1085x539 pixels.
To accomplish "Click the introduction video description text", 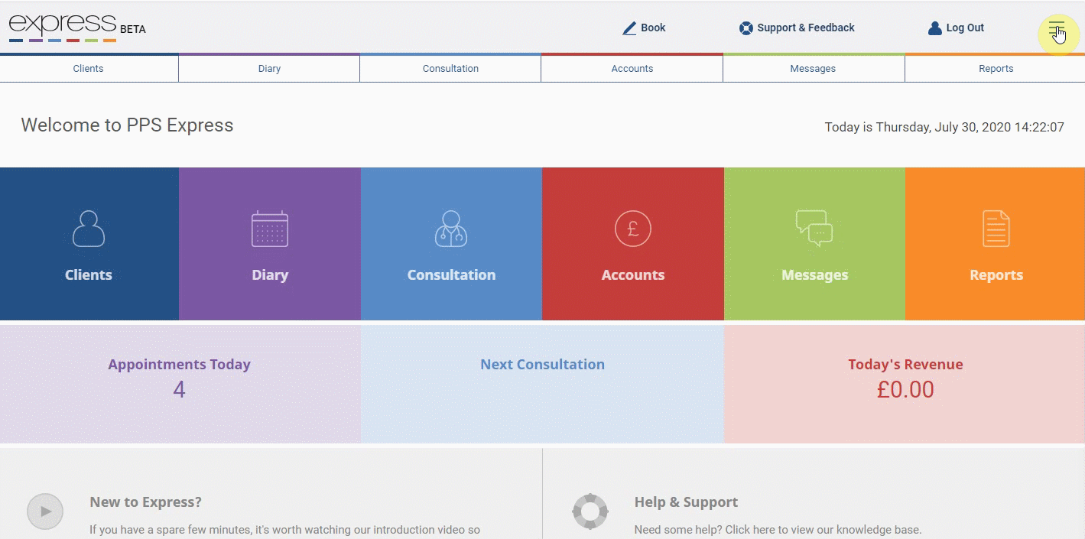I will [284, 530].
